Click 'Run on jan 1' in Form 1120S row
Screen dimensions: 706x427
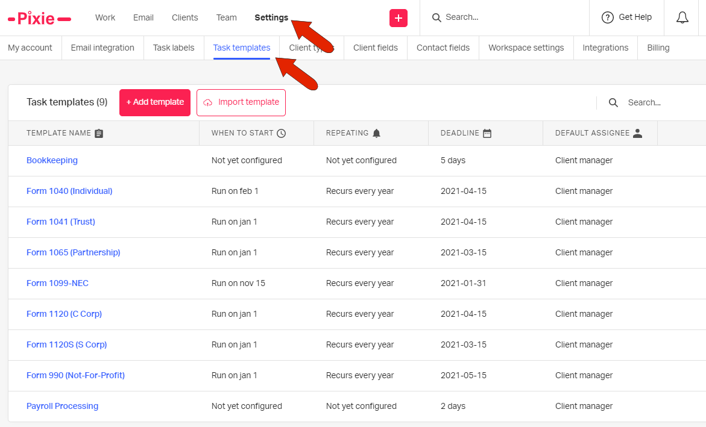click(234, 344)
